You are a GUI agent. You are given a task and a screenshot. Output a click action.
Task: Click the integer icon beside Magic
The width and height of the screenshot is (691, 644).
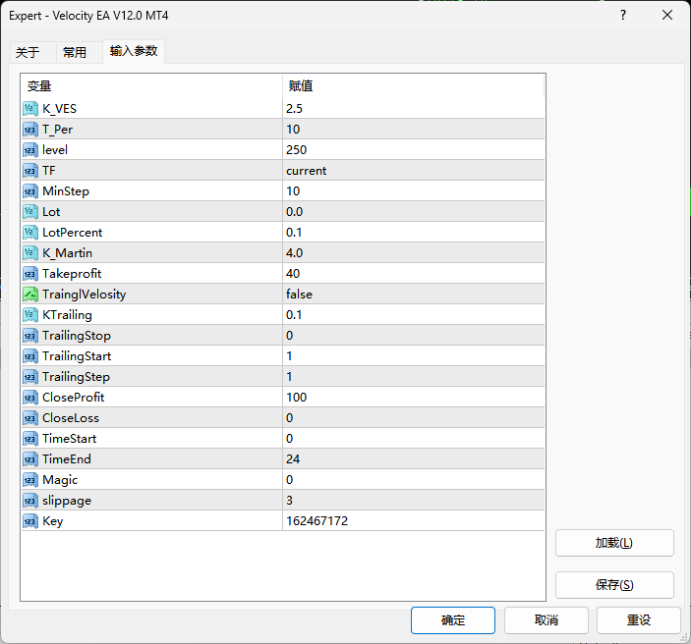coord(30,479)
